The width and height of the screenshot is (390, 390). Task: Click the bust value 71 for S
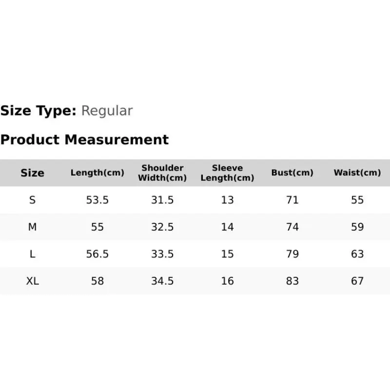(292, 200)
